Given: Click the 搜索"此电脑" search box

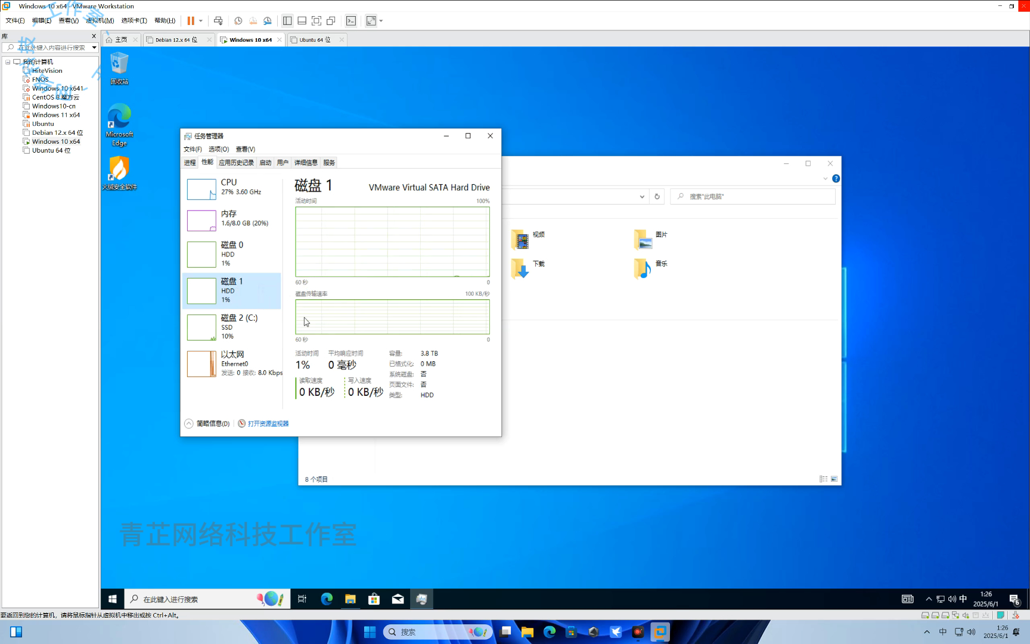Looking at the screenshot, I should click(x=753, y=197).
